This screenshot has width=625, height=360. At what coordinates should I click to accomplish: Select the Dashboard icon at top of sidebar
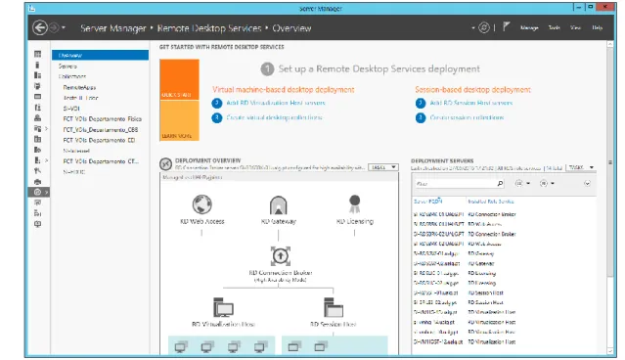37,54
